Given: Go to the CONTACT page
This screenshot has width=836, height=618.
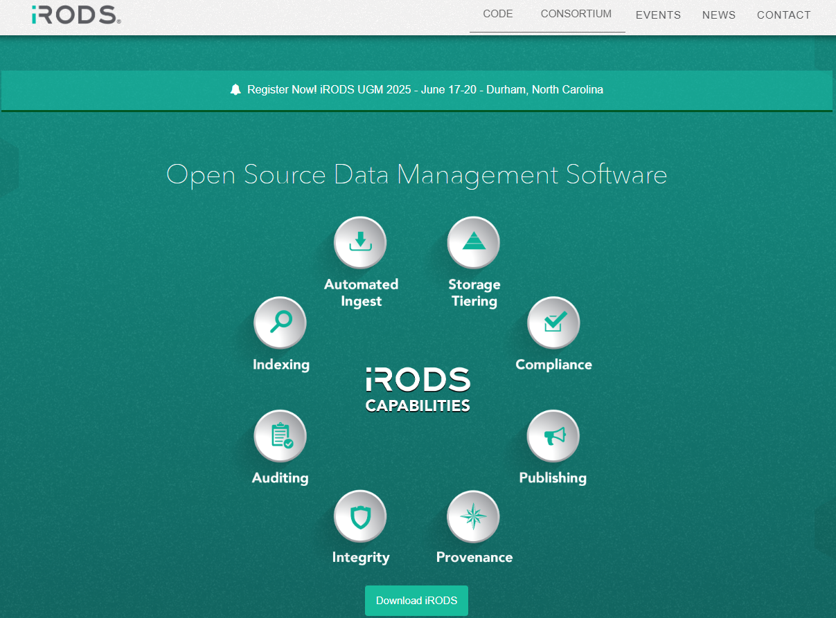Looking at the screenshot, I should click(x=784, y=15).
